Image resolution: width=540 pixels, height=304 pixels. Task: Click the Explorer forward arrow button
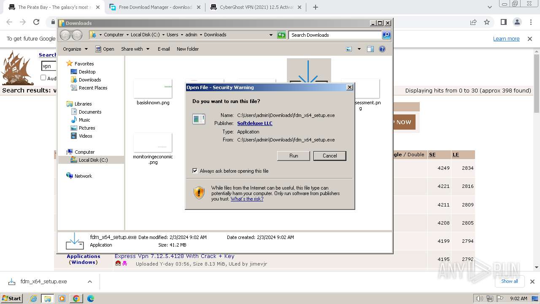pyautogui.click(x=77, y=35)
